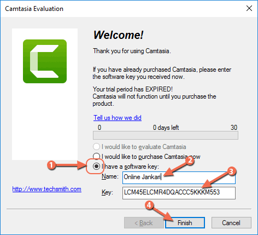The width and height of the screenshot is (258, 235).
Task: Go back with the '< Back' button
Action: 144,223
